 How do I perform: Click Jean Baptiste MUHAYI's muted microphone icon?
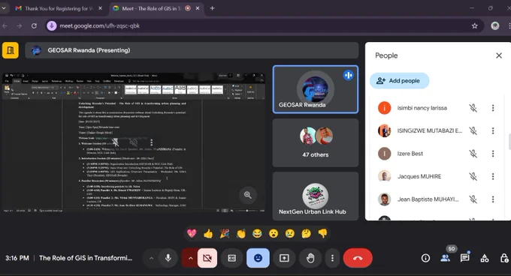473,199
